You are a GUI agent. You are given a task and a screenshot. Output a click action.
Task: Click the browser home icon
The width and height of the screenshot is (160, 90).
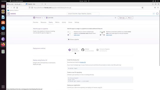coord(17,8)
